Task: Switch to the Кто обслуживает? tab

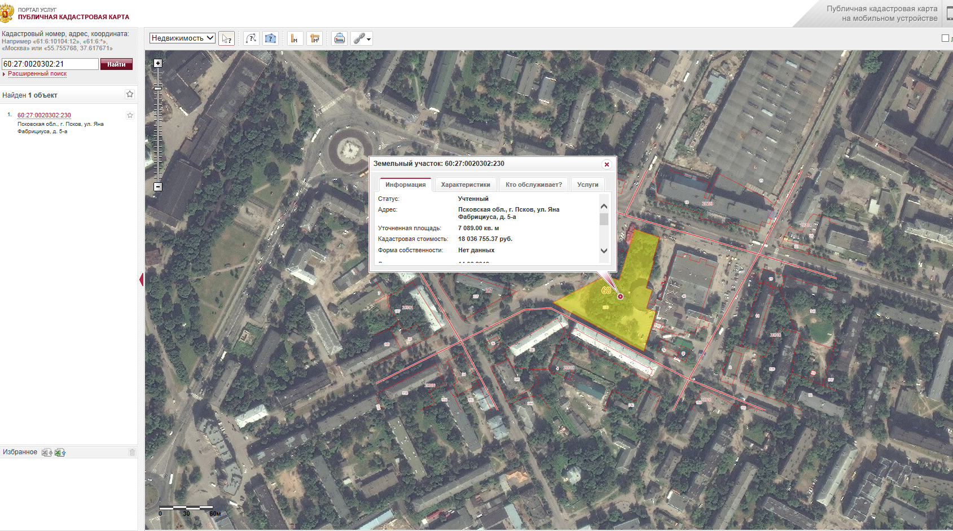Action: coord(534,185)
